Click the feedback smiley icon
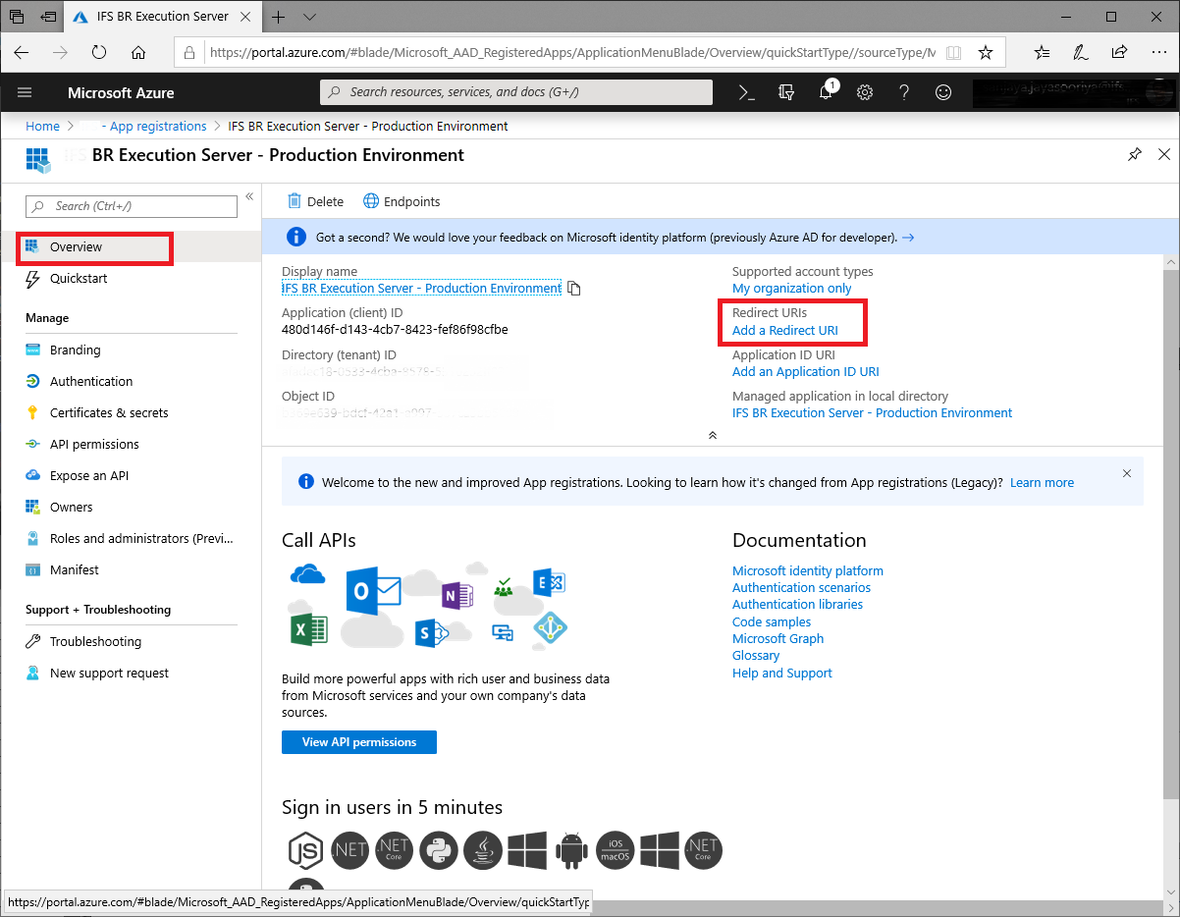Image resolution: width=1180 pixels, height=917 pixels. 943,92
